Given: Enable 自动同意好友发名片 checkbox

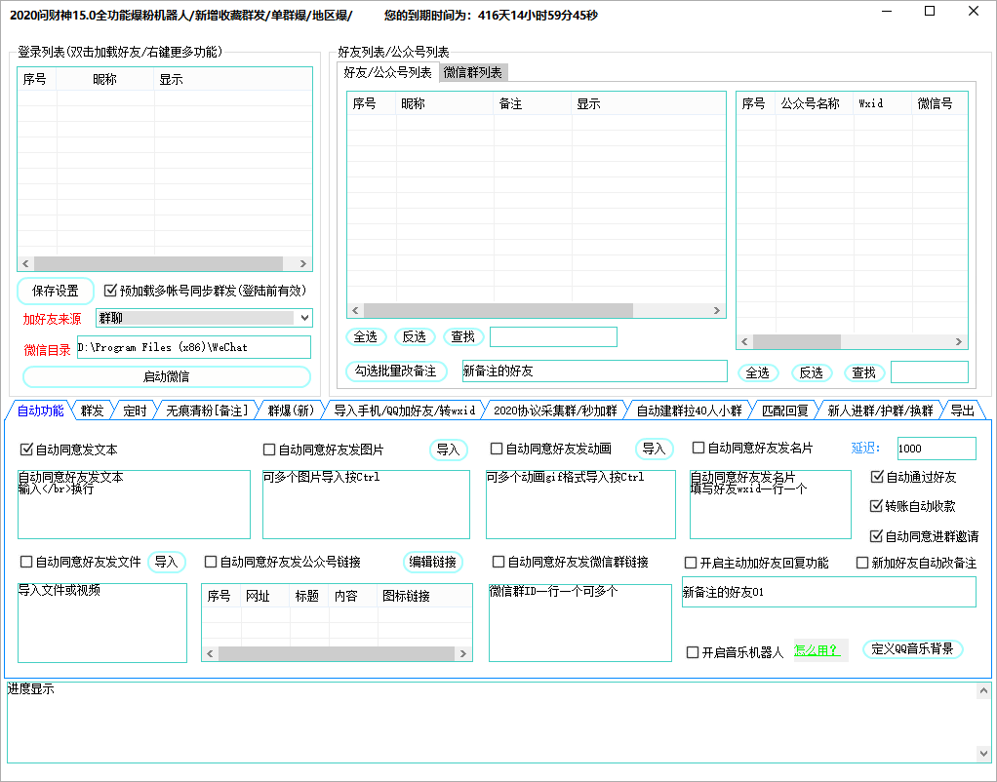Looking at the screenshot, I should coord(698,448).
